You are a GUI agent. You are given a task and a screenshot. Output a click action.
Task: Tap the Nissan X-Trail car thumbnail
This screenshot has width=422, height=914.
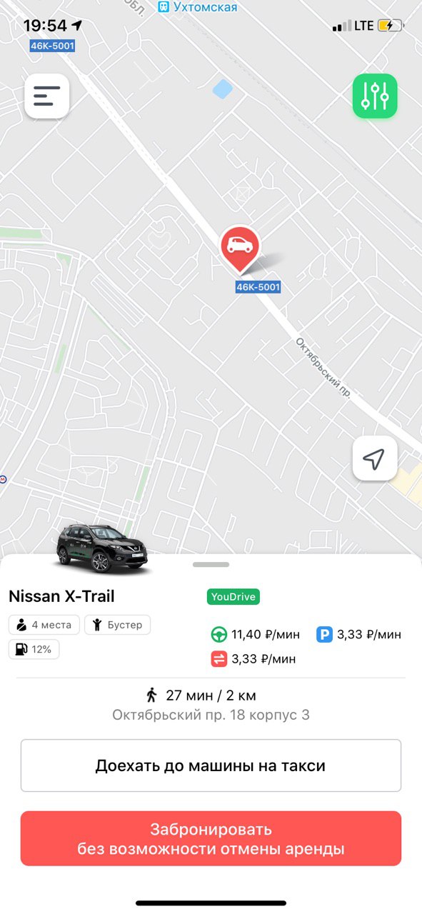point(102,549)
